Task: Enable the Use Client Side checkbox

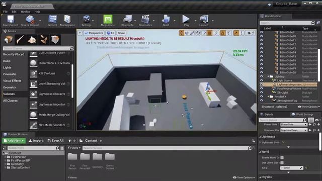Action: pyautogui.click(x=282, y=163)
